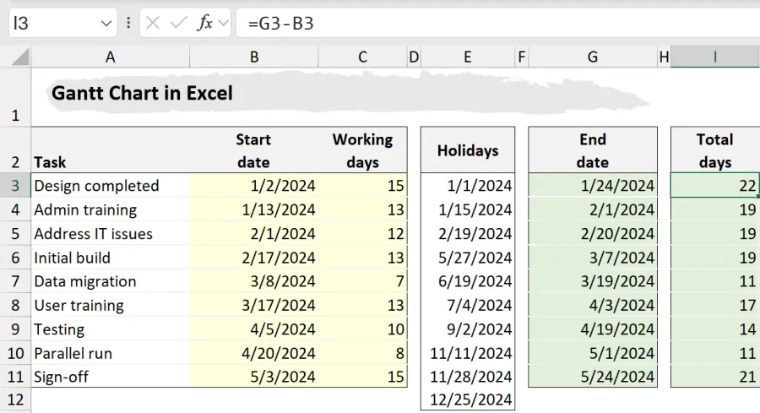Click the holiday cell 12/25/2024
The image size is (760, 413).
(467, 399)
